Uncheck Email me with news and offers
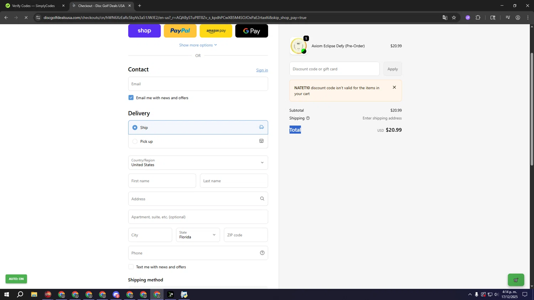This screenshot has height=300, width=534. pos(131,98)
